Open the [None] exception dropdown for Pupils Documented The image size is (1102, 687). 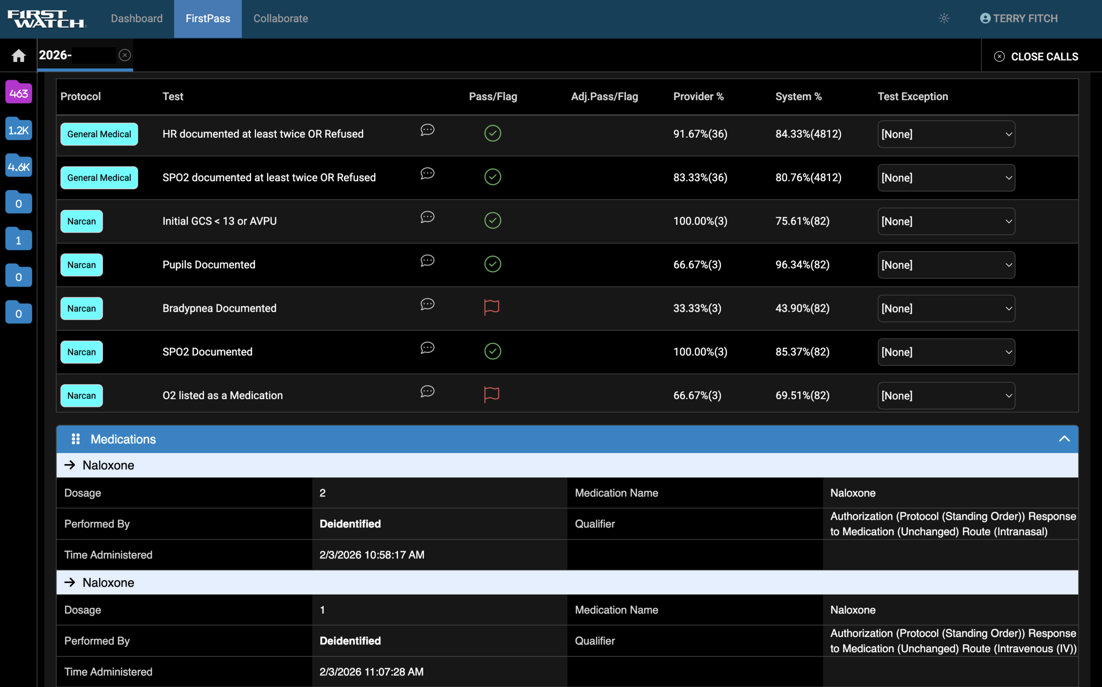pyautogui.click(x=946, y=265)
